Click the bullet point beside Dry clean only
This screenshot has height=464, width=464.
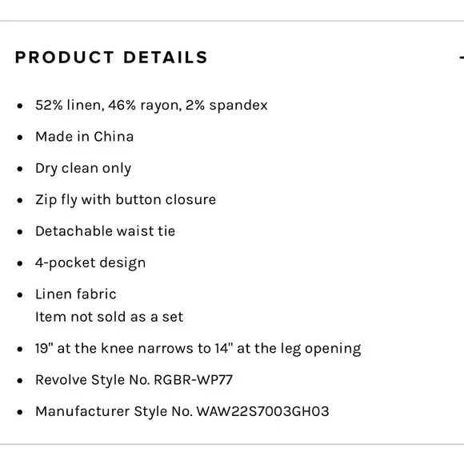[20, 169]
